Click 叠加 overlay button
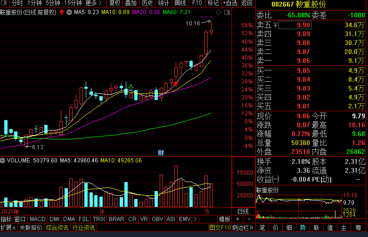368x237 pixels. pyautogui.click(x=131, y=3)
